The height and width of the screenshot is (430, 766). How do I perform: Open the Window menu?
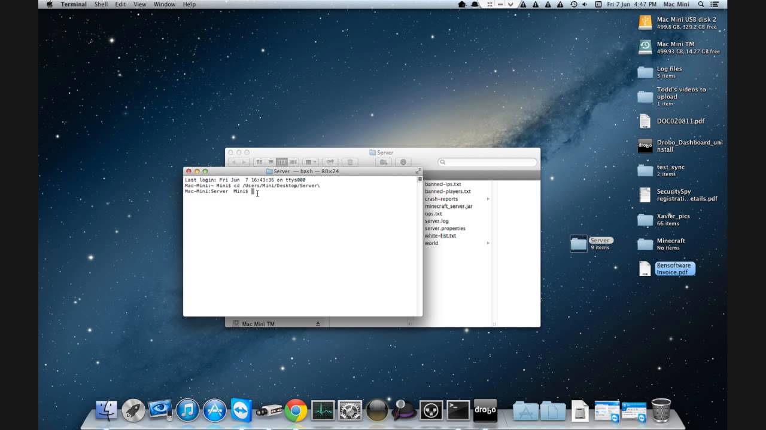[165, 4]
